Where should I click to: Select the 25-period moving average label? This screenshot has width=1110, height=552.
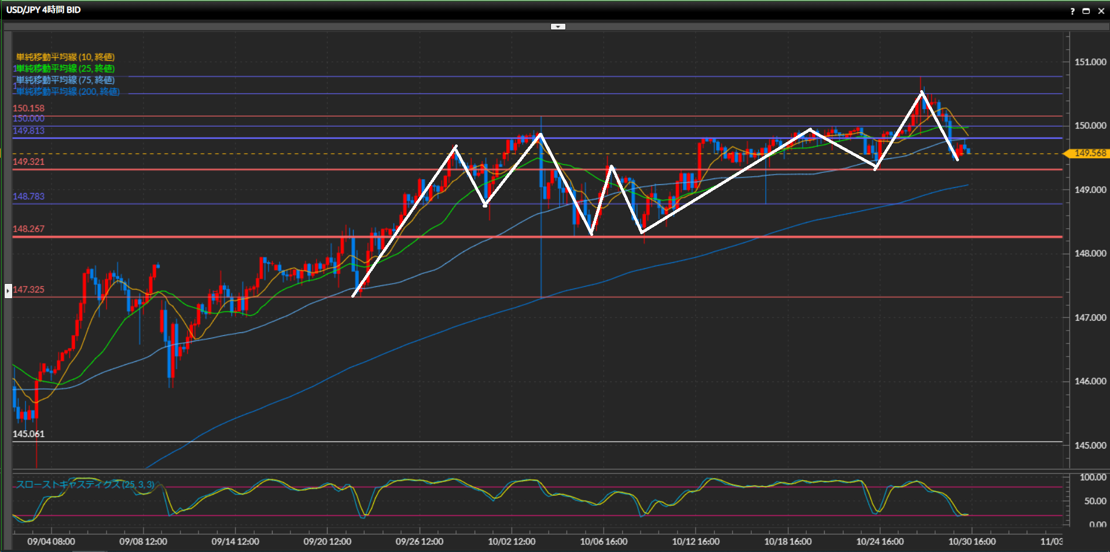click(65, 68)
